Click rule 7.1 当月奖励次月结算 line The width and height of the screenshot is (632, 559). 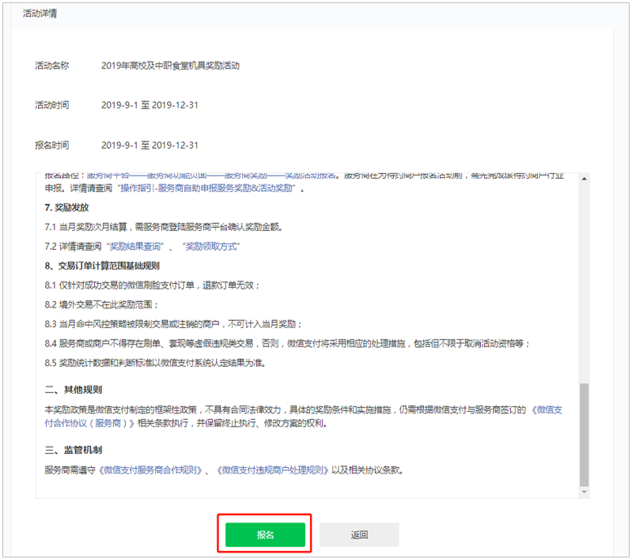(x=164, y=227)
